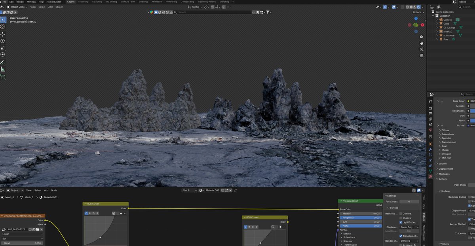Viewport: 475px width, 246px height.
Task: Open the Linear interpolation dropdown on image node
Action: click(x=22, y=234)
